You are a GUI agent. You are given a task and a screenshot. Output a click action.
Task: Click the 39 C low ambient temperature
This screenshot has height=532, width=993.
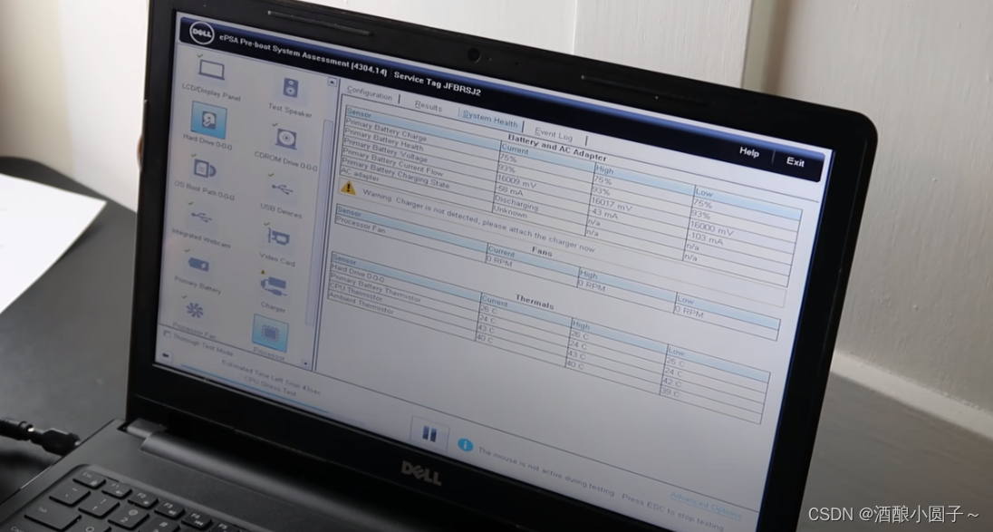point(670,392)
